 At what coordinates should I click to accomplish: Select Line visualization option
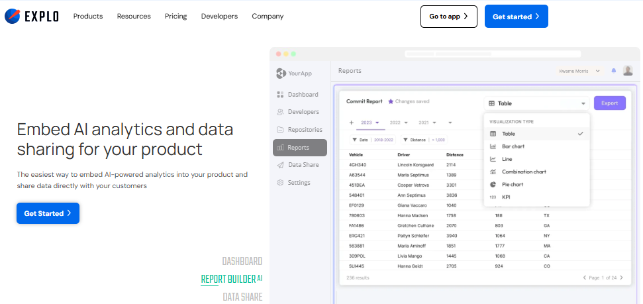(x=536, y=159)
